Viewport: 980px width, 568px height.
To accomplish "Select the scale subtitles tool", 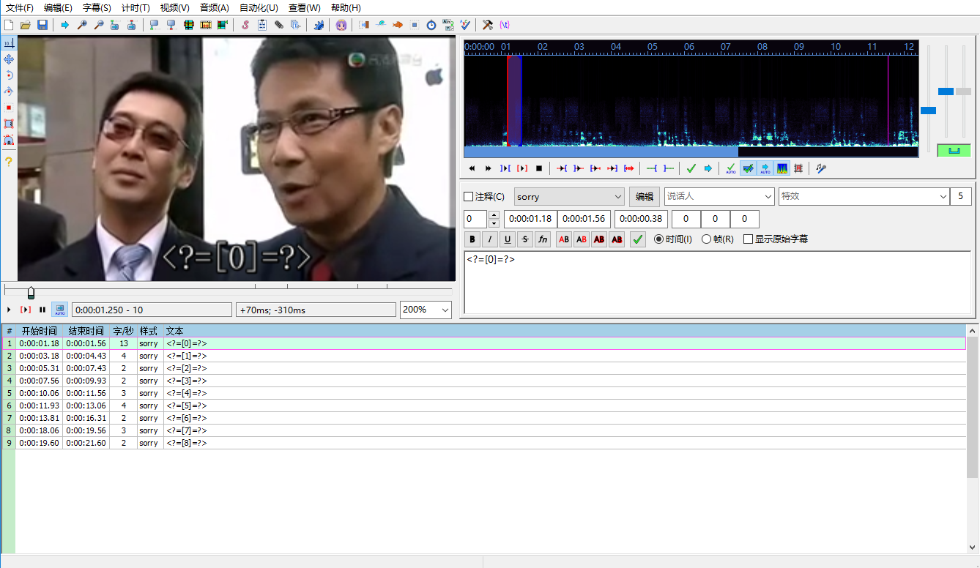I will coord(9,108).
